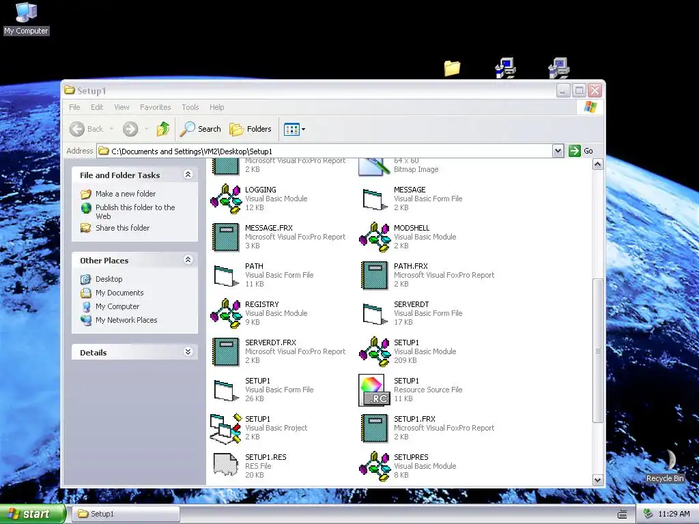
Task: Select the Recycle Bin desktop icon
Action: [x=665, y=466]
